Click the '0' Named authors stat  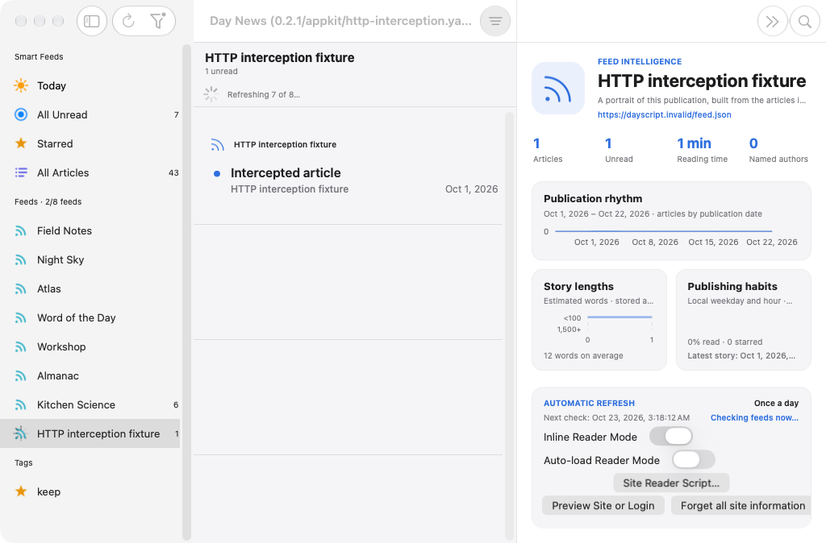tap(753, 143)
